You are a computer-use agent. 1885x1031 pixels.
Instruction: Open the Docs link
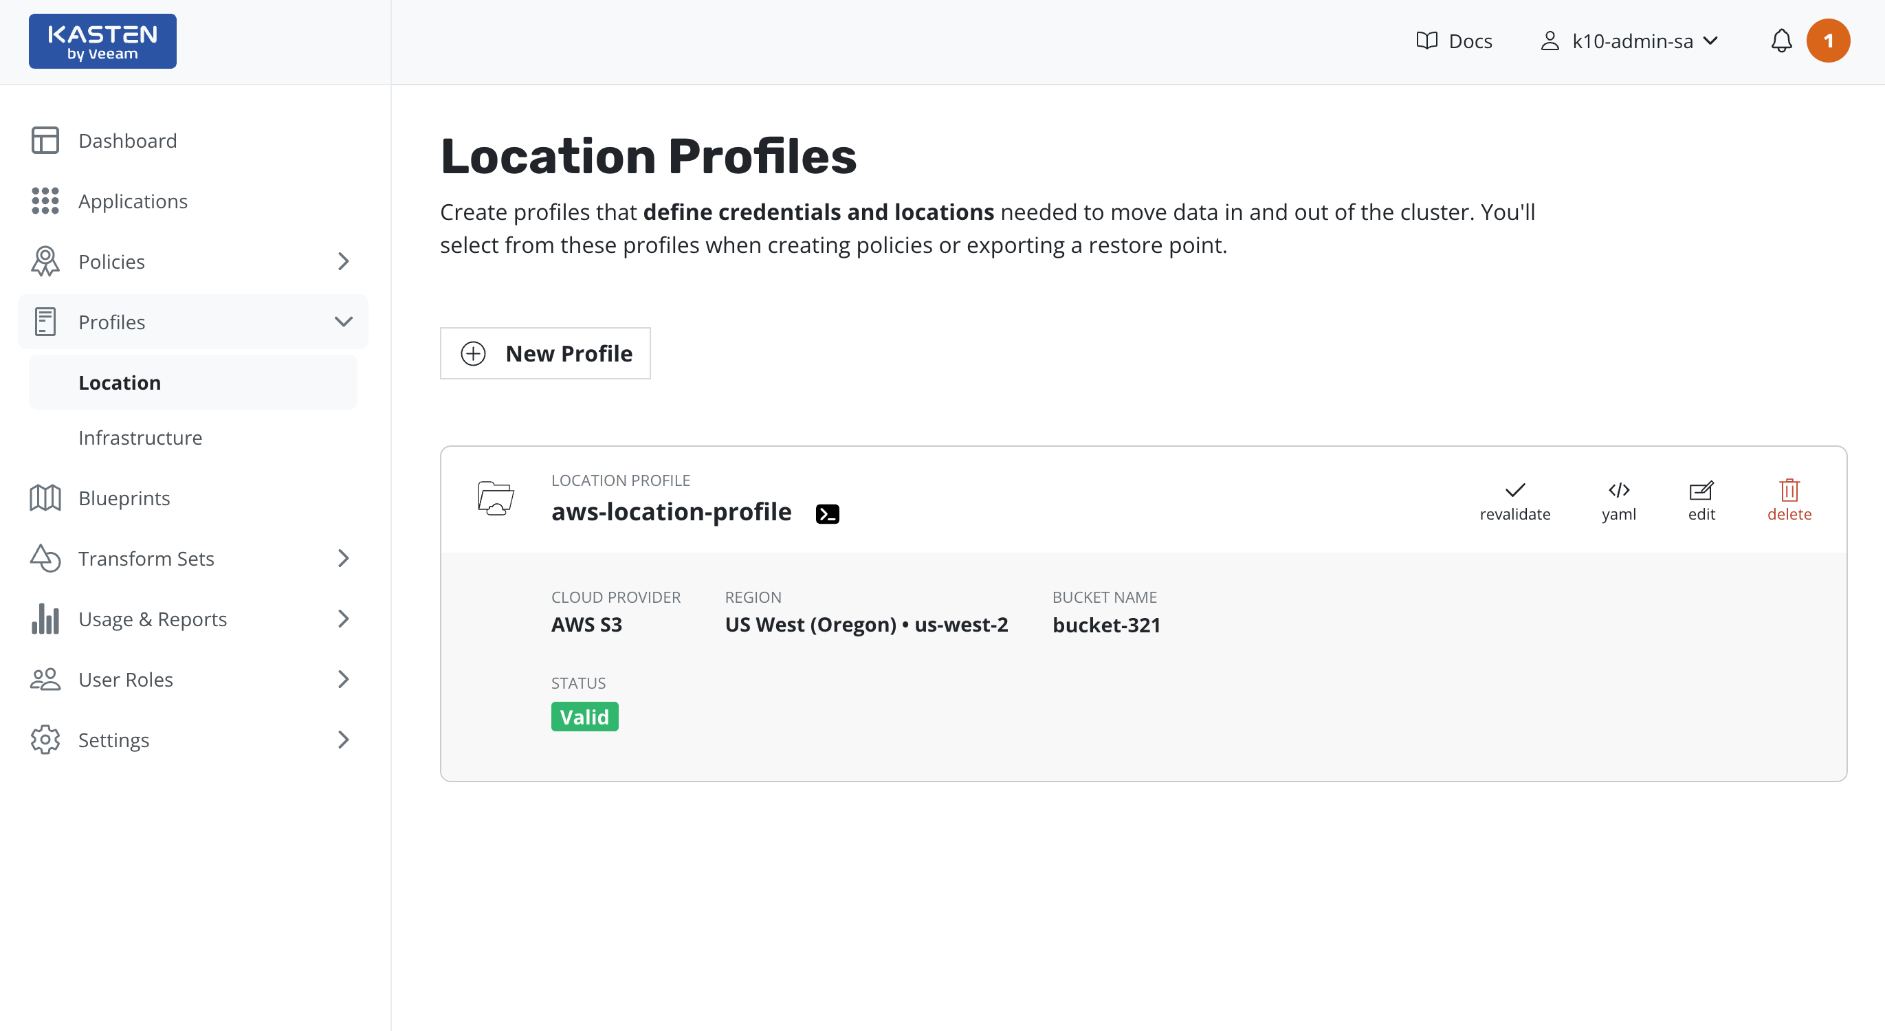coord(1454,41)
